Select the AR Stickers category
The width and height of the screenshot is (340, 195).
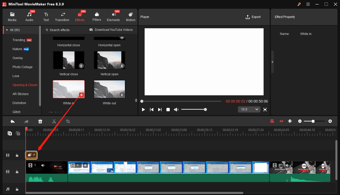(x=21, y=94)
